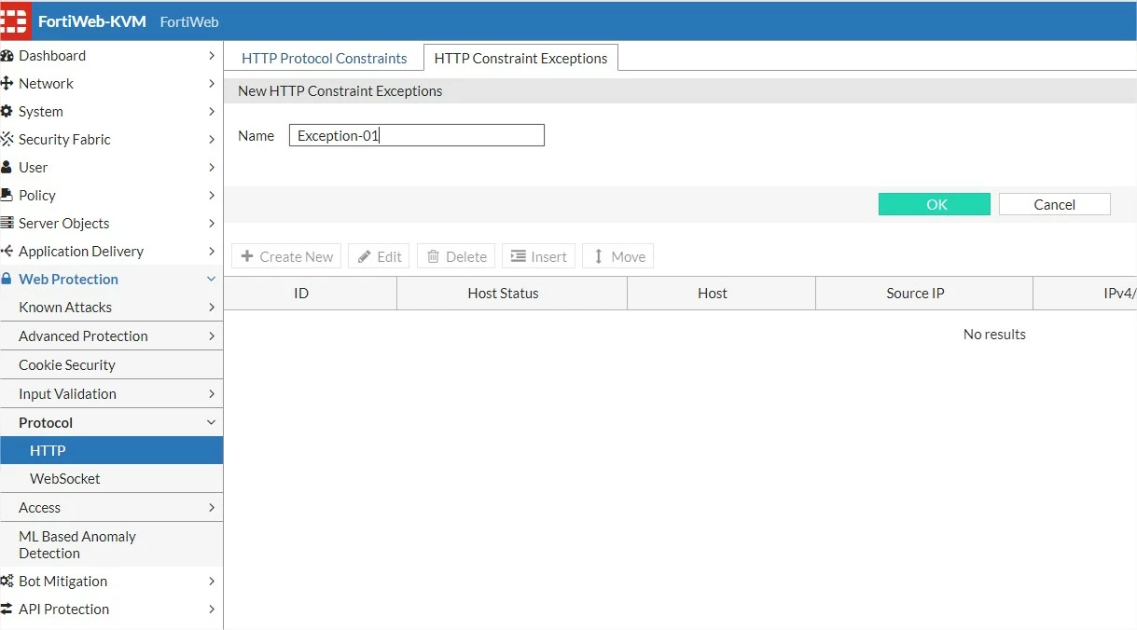This screenshot has height=630, width=1137.
Task: Click the pencil icon on Edit
Action: coord(365,256)
